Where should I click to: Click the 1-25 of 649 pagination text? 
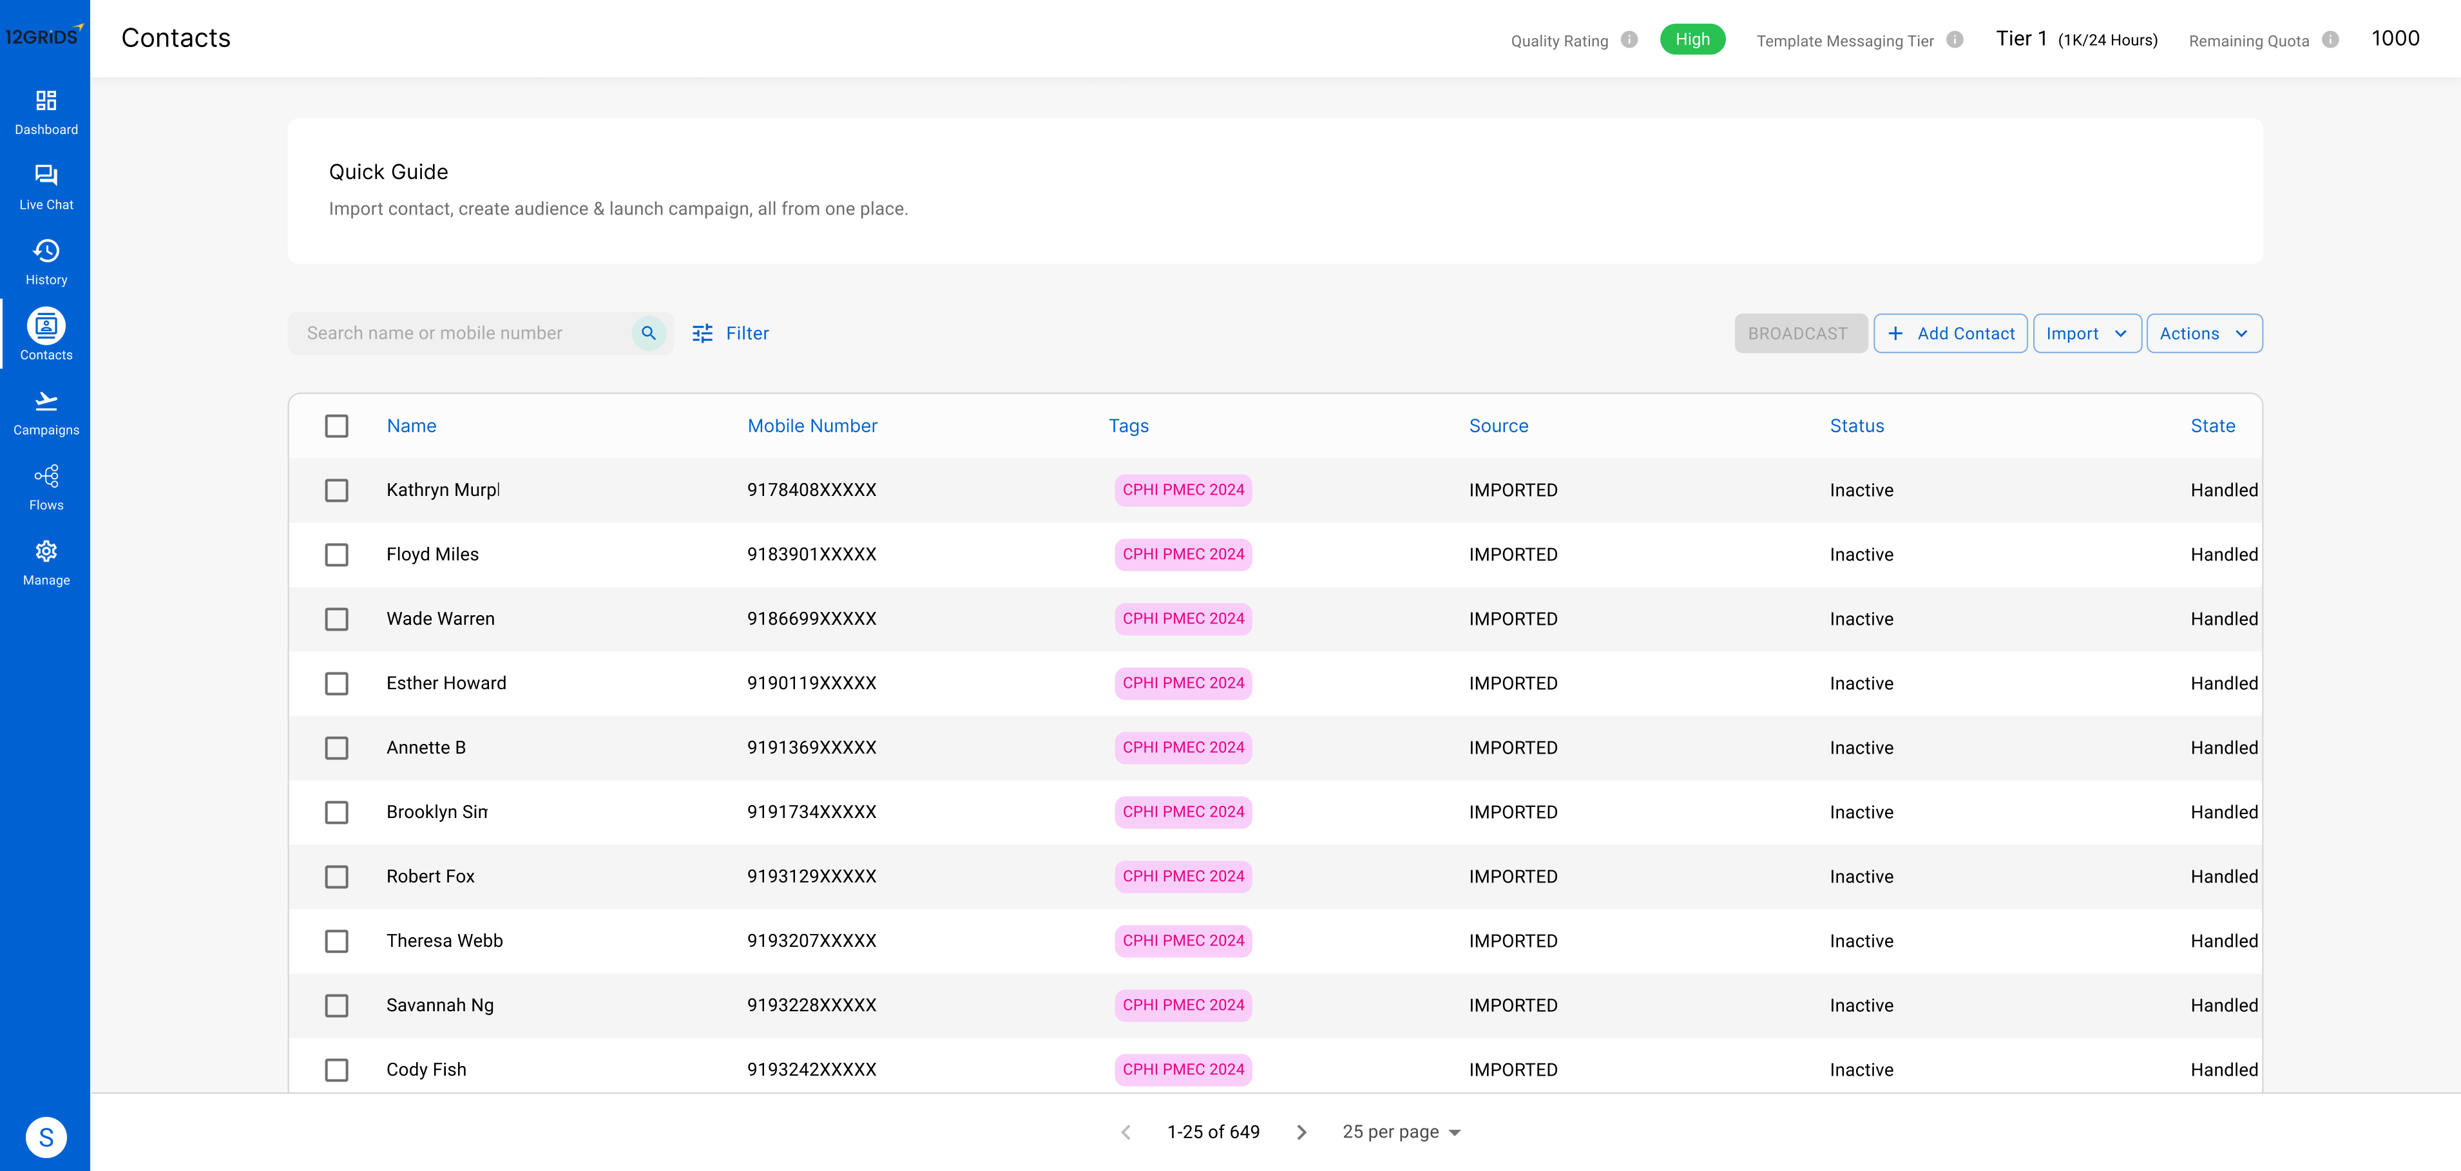click(1213, 1132)
